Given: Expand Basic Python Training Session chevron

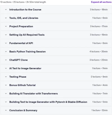Looking at the screenshot, I should click(x=6, y=52).
